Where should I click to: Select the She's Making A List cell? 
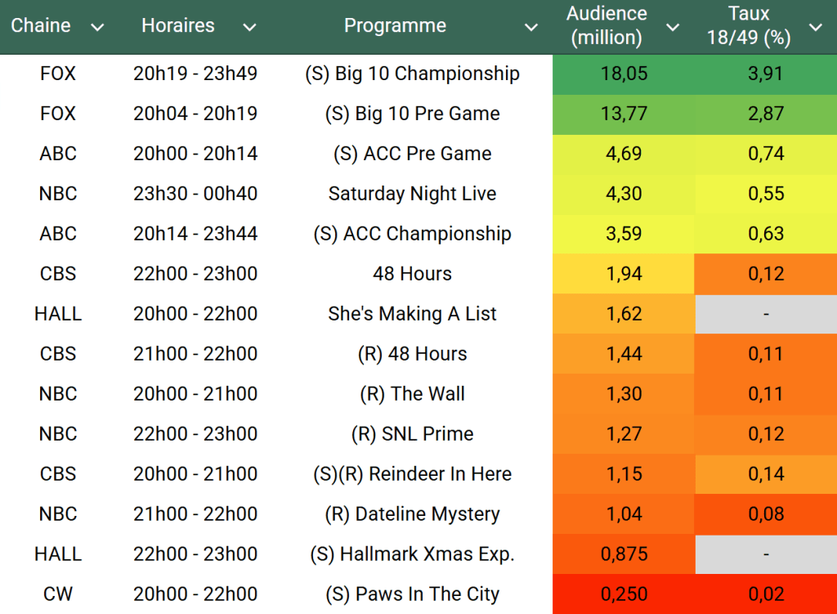(x=412, y=314)
